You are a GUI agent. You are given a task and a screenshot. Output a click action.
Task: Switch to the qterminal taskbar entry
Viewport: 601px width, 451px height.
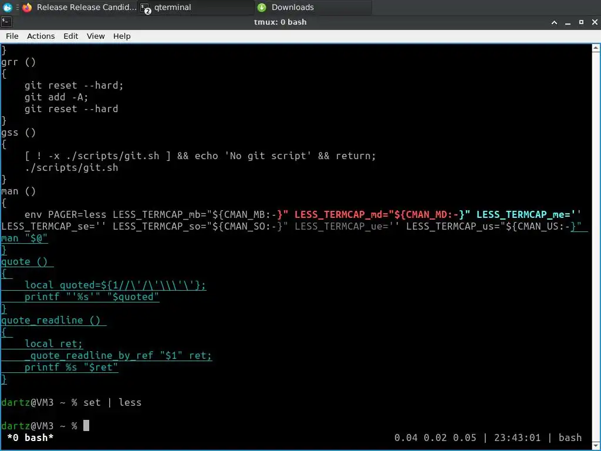coord(196,7)
